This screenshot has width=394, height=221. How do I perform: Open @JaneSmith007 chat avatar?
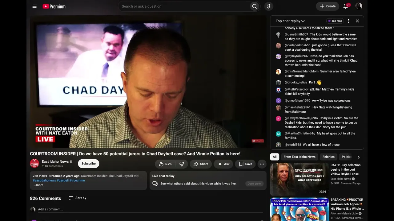click(279, 35)
